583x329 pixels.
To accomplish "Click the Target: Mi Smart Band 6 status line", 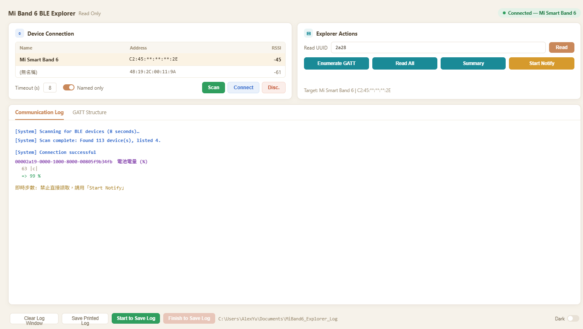I will point(347,90).
